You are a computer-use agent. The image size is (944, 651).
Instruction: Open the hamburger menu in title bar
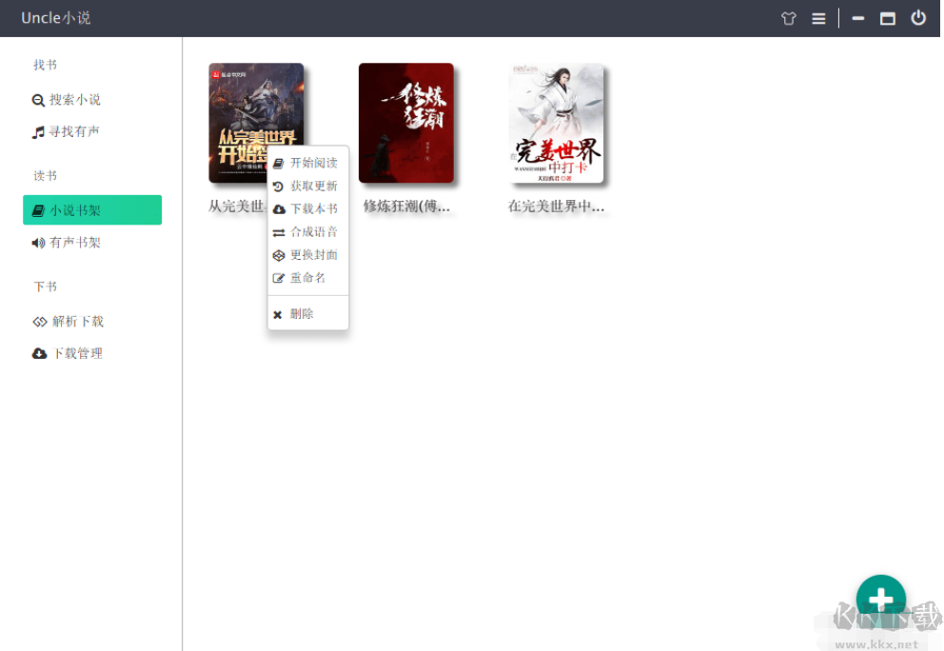[818, 17]
